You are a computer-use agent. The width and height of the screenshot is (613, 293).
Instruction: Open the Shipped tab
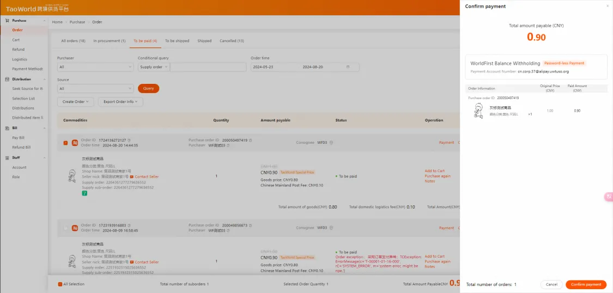[x=204, y=41]
